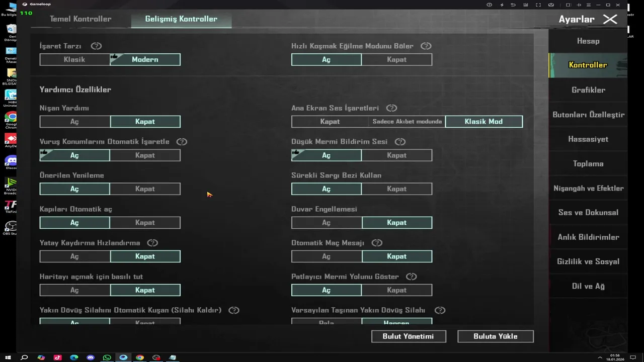Switch to Gelişmiş Kontroller tab
The width and height of the screenshot is (644, 362).
pos(181,19)
